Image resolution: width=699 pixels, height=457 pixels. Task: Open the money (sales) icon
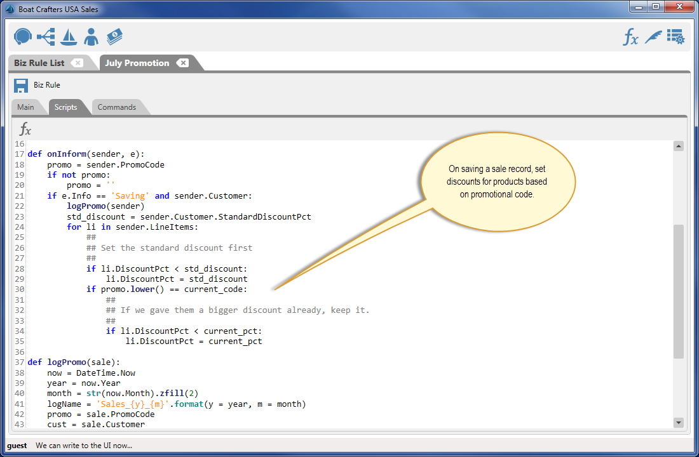(114, 37)
